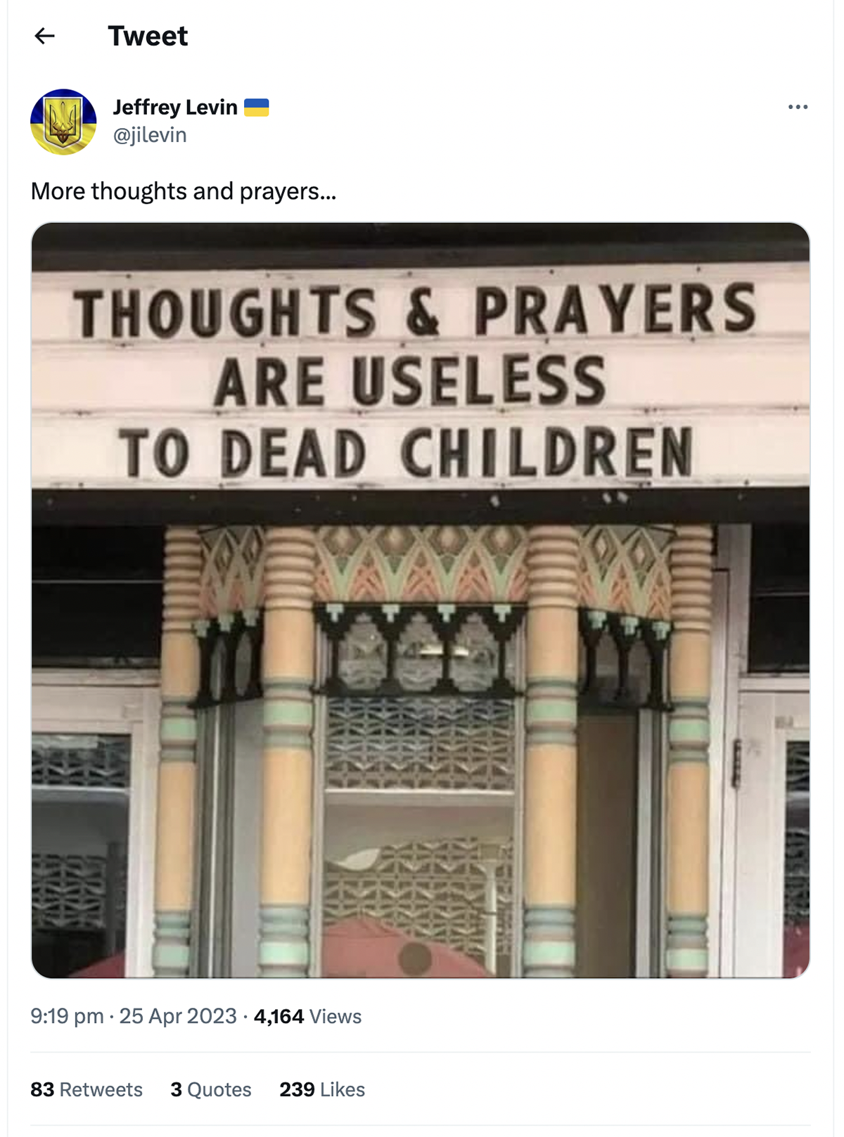Click the Tweet header title
The image size is (844, 1137).
(148, 36)
